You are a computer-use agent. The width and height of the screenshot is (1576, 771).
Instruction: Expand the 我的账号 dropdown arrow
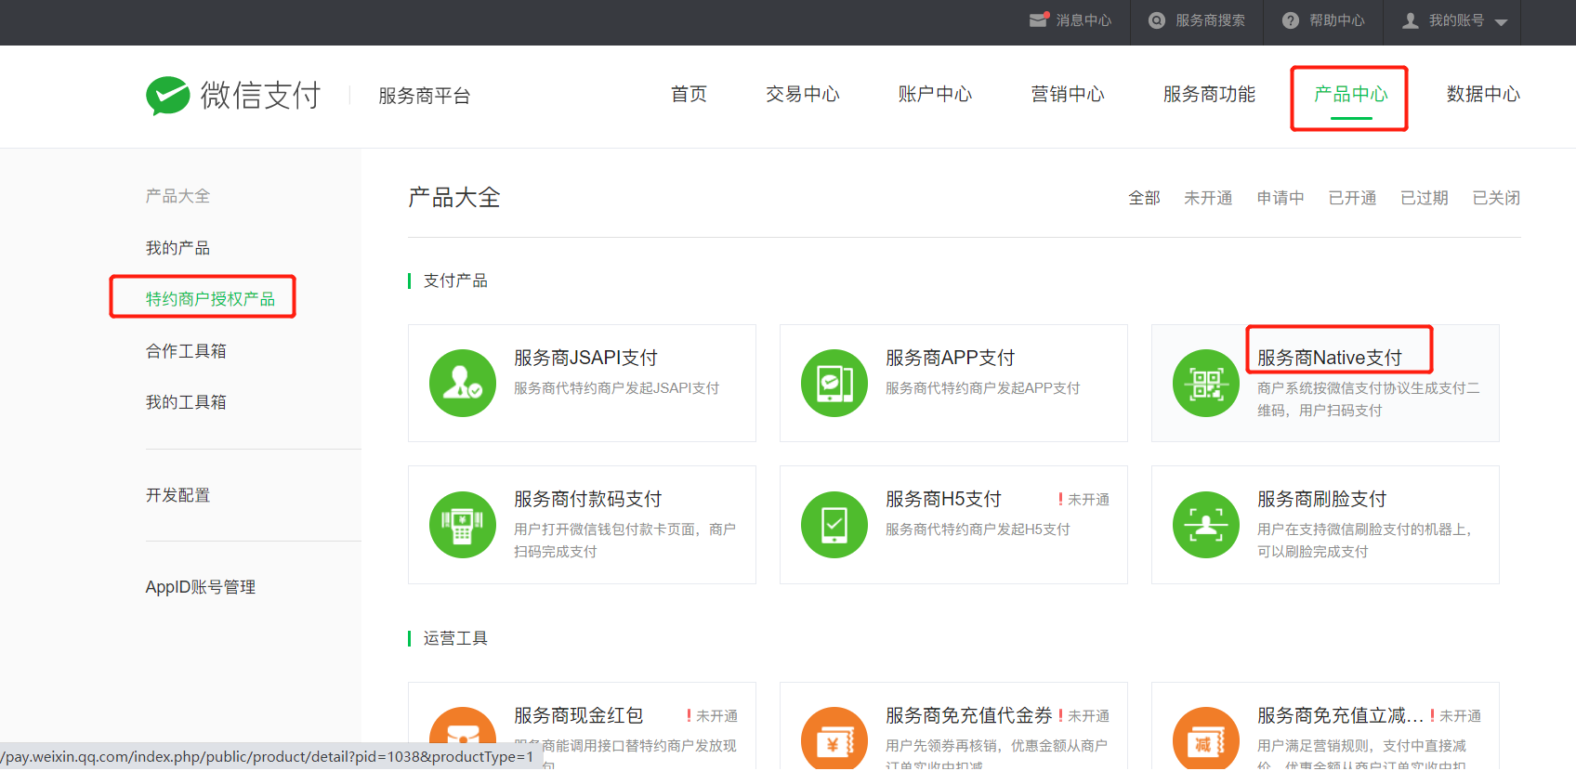point(1502,22)
